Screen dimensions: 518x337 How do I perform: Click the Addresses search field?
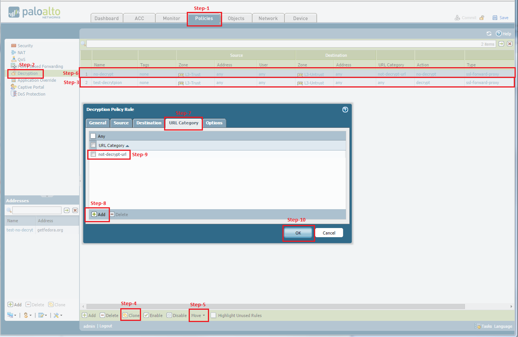[37, 210]
